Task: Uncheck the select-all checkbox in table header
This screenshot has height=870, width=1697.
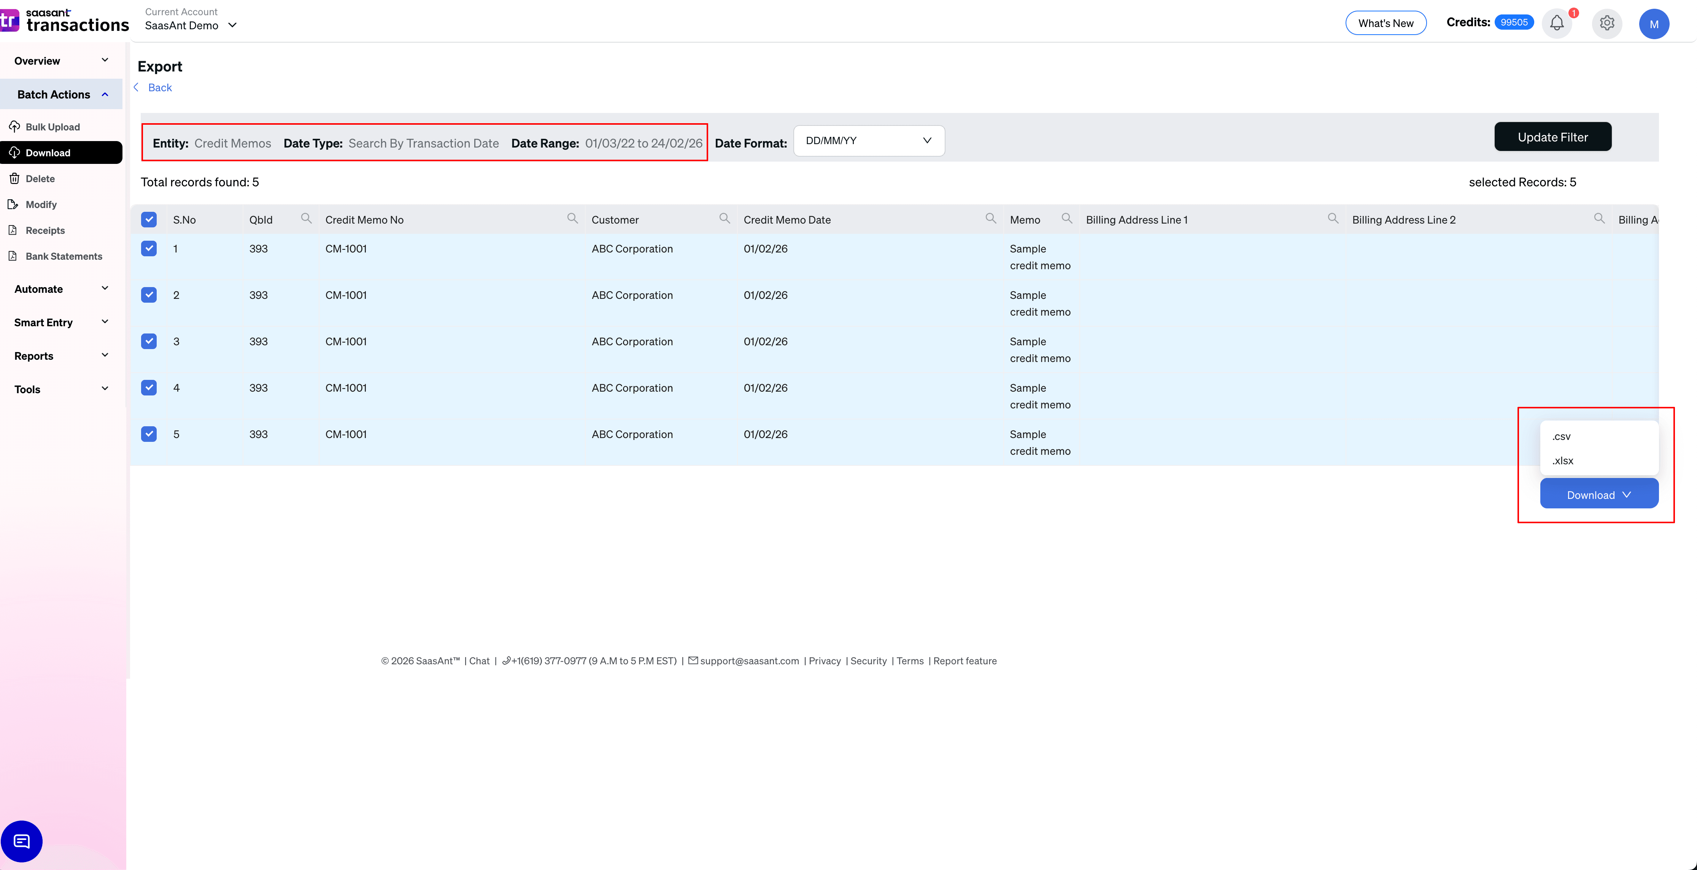Action: [x=149, y=219]
